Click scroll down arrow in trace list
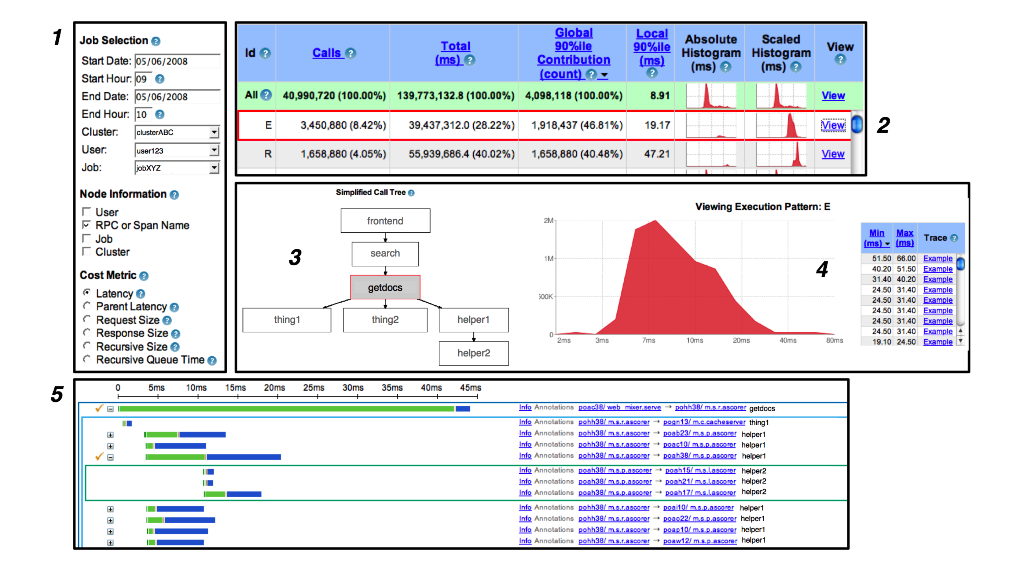Screen dimensions: 1020x571 point(961,341)
